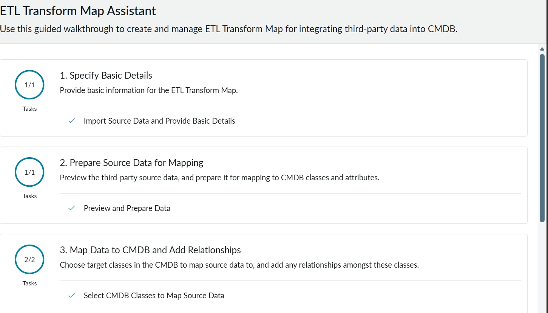The image size is (548, 313).
Task: Click the Specify Basic Details step heading
Action: pos(106,75)
